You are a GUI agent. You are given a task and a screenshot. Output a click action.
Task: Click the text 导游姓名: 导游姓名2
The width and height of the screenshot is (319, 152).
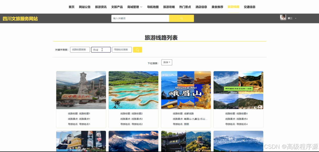(x=132, y=124)
